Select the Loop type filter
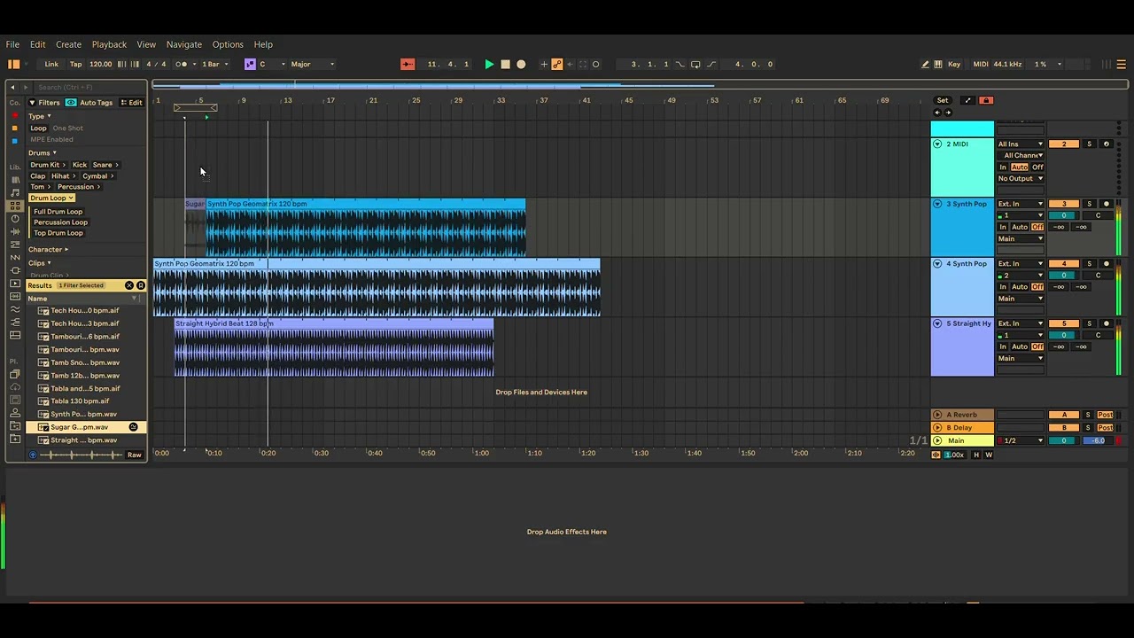The width and height of the screenshot is (1134, 638). tap(39, 128)
